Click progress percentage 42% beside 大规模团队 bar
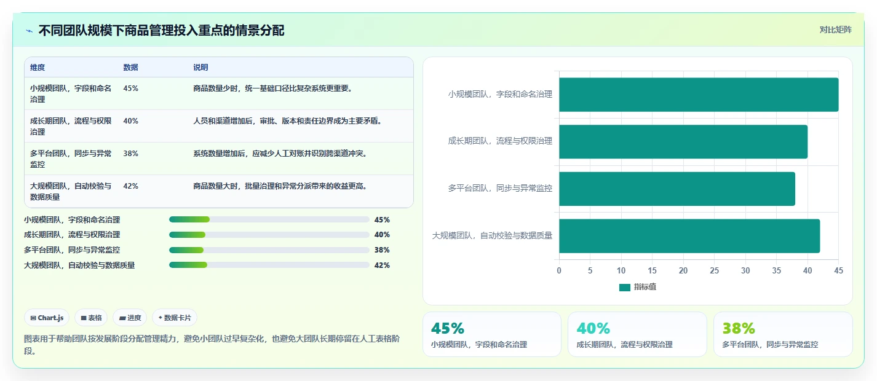Image resolution: width=877 pixels, height=381 pixels. (382, 265)
